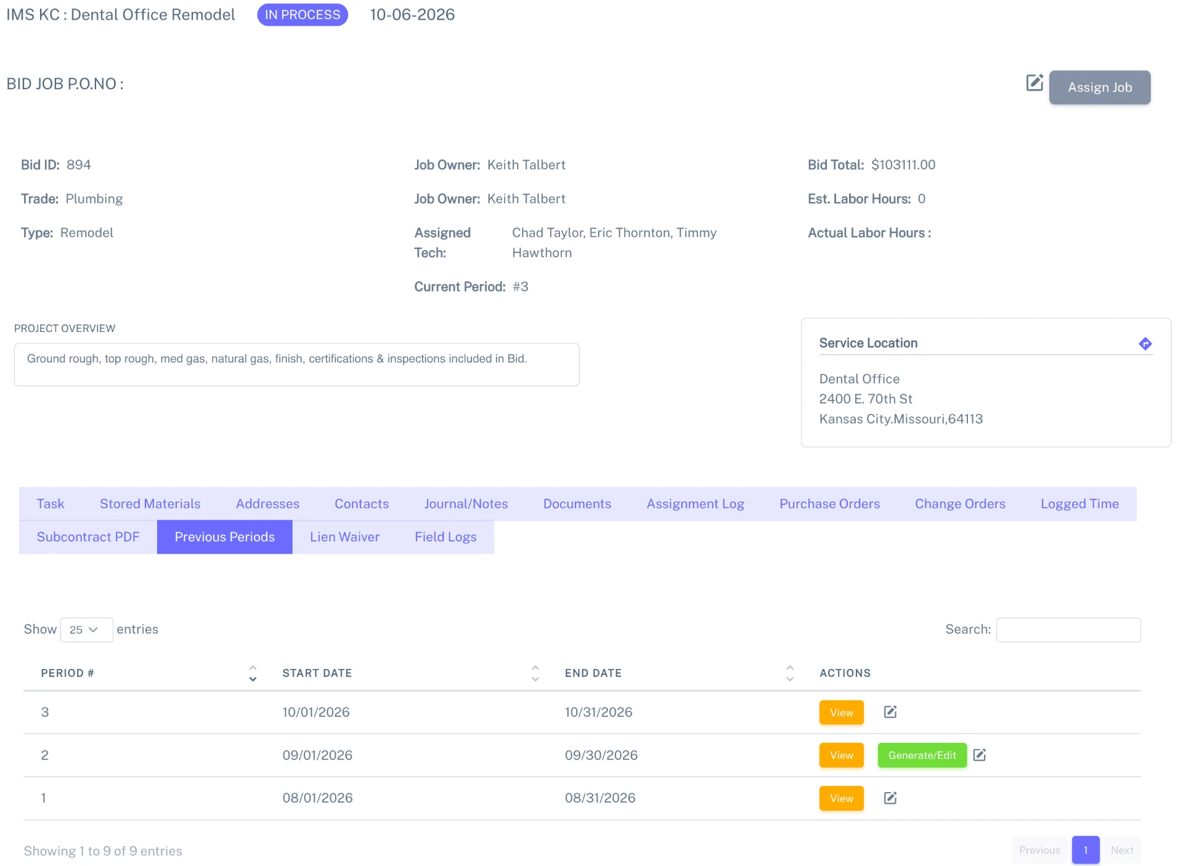Image resolution: width=1183 pixels, height=866 pixels.
Task: Go to the Field Logs tab
Action: [x=445, y=537]
